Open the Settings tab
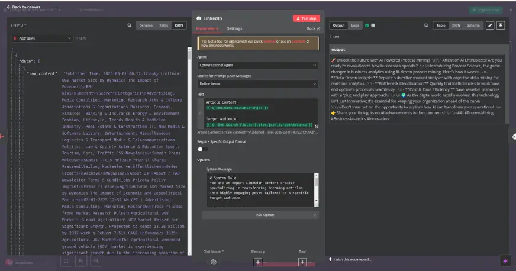The image size is (516, 271). coord(234,28)
